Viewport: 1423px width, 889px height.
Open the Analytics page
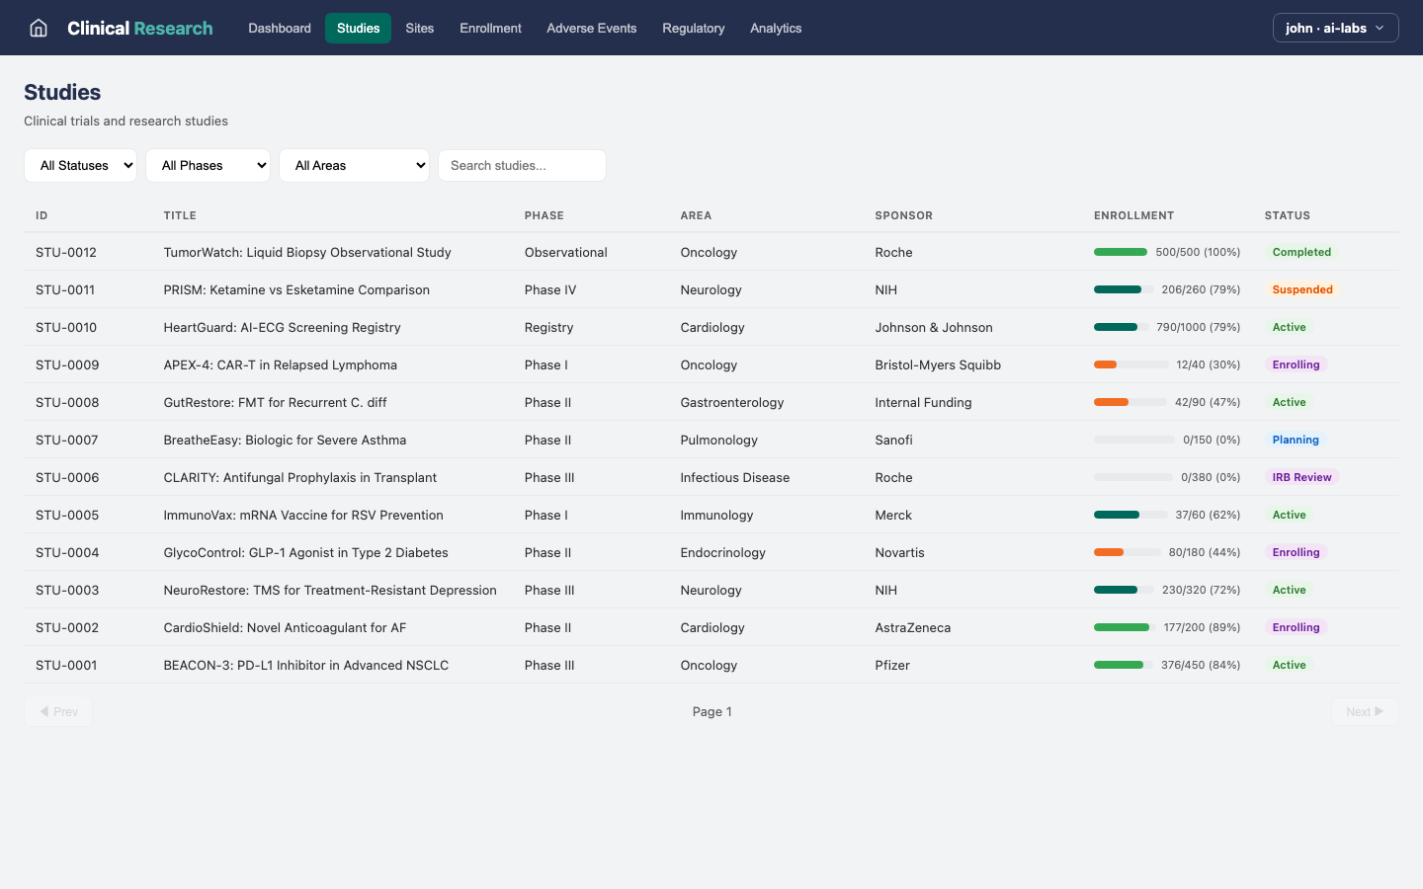(x=775, y=28)
